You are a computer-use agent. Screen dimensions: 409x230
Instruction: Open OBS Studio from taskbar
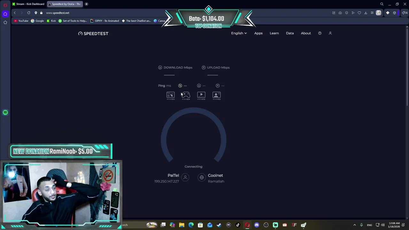coord(266,225)
